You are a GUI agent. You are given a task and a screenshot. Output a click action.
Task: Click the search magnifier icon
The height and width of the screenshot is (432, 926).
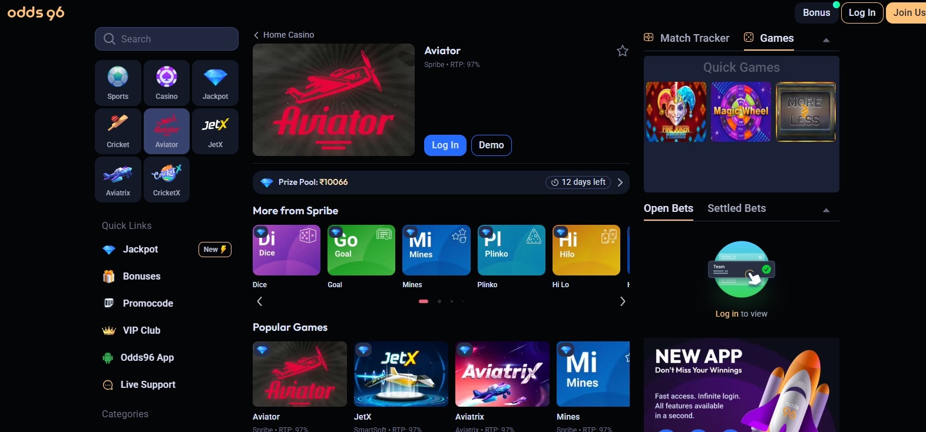coord(109,39)
